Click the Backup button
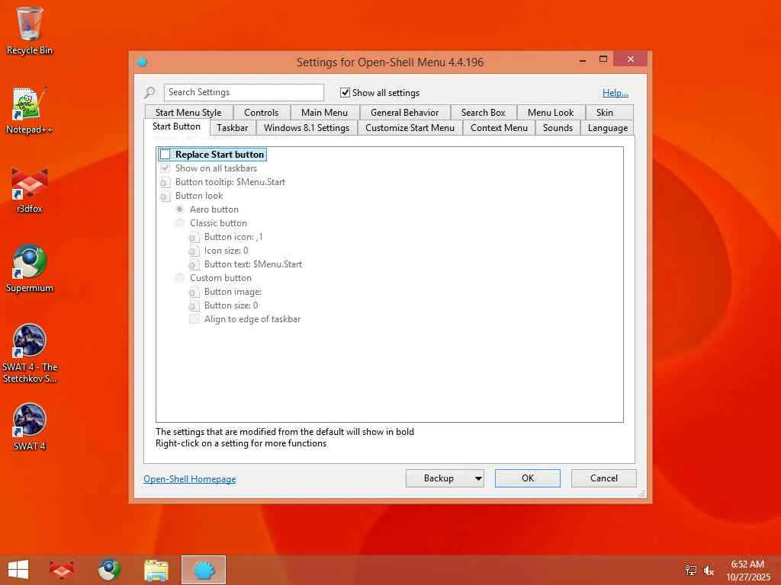Screen dimensions: 781x585 439,478
